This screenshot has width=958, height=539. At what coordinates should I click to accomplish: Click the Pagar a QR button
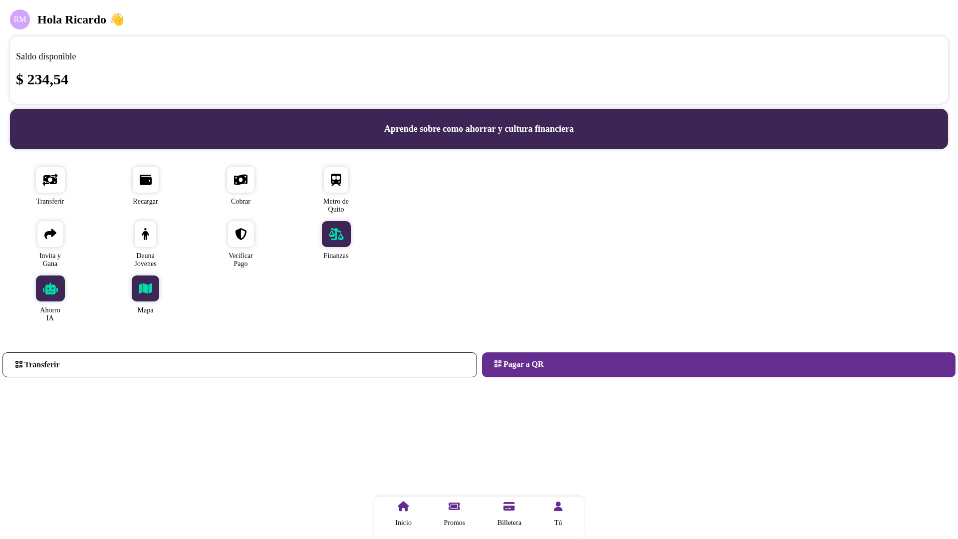click(718, 365)
